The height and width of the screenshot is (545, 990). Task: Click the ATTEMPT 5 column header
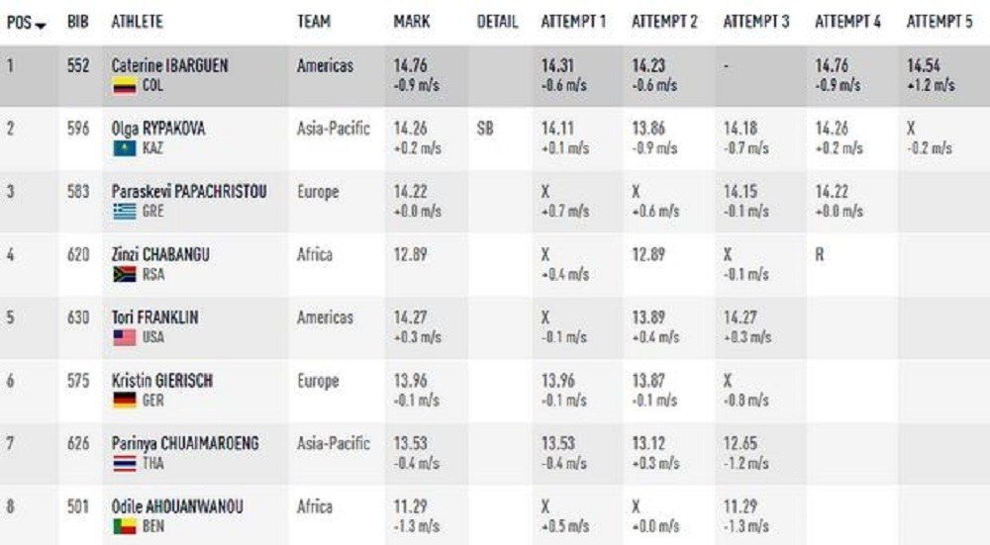[x=939, y=22]
